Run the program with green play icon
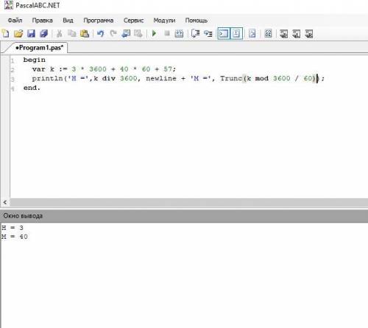The width and height of the screenshot is (368, 328). (x=154, y=33)
